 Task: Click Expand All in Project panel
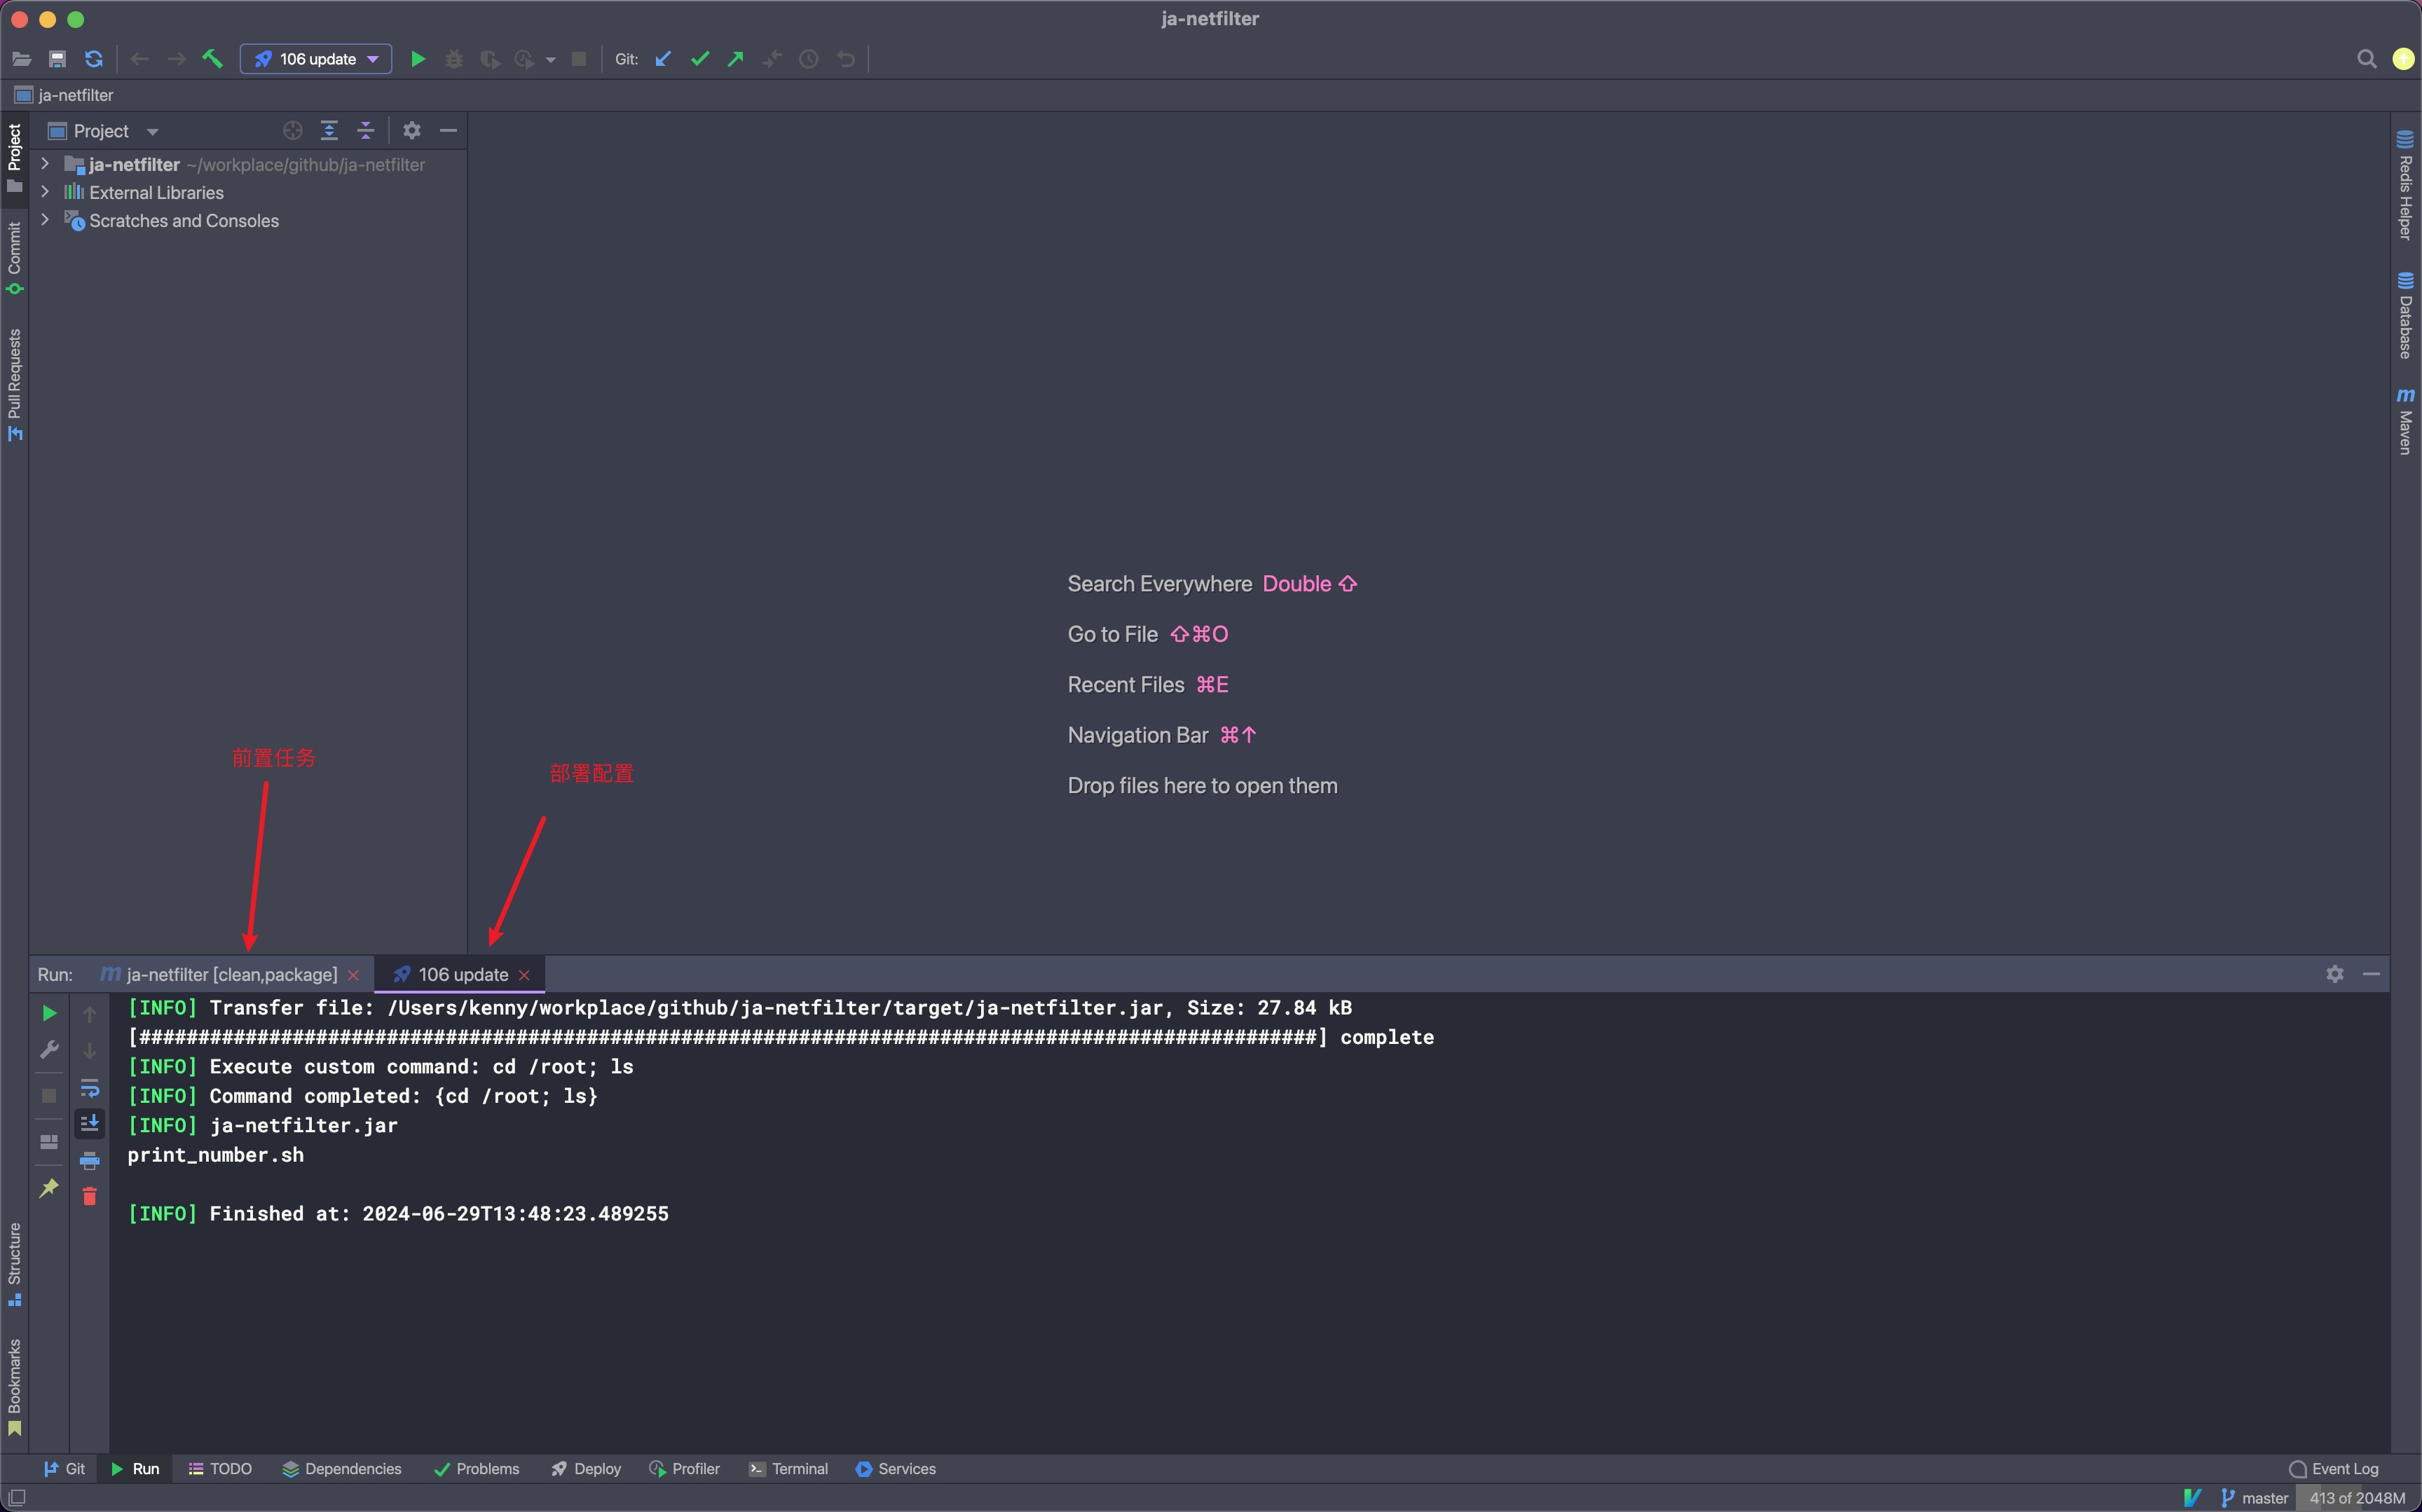click(329, 130)
